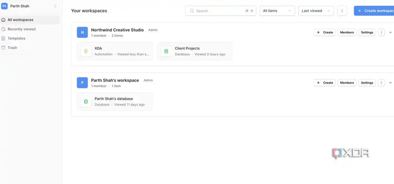Open Settings for Parth Shah's workspace
394x184 pixels.
point(367,82)
